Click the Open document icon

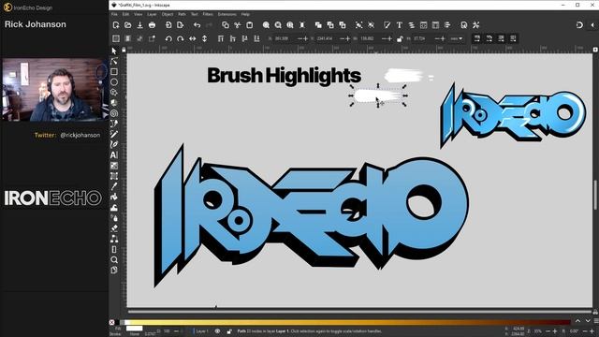pos(128,25)
